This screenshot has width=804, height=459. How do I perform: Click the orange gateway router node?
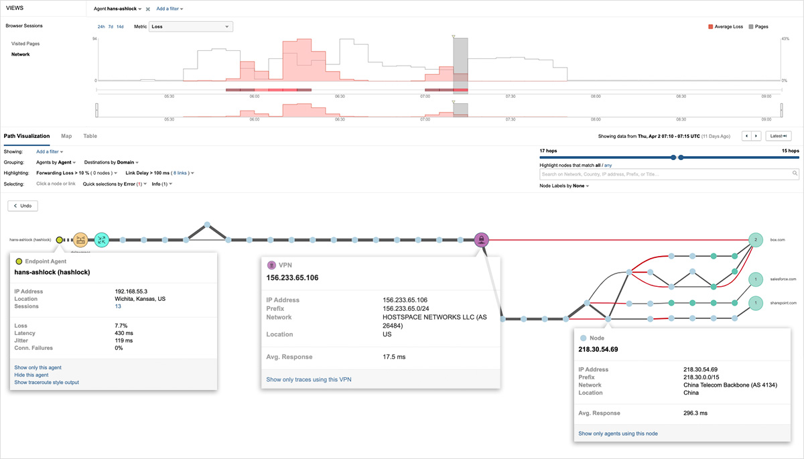coord(80,240)
